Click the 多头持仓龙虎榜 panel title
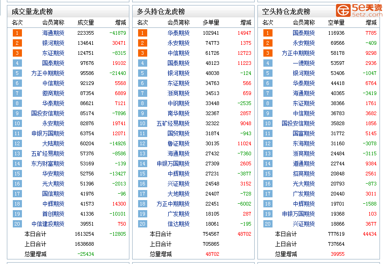 coord(161,11)
